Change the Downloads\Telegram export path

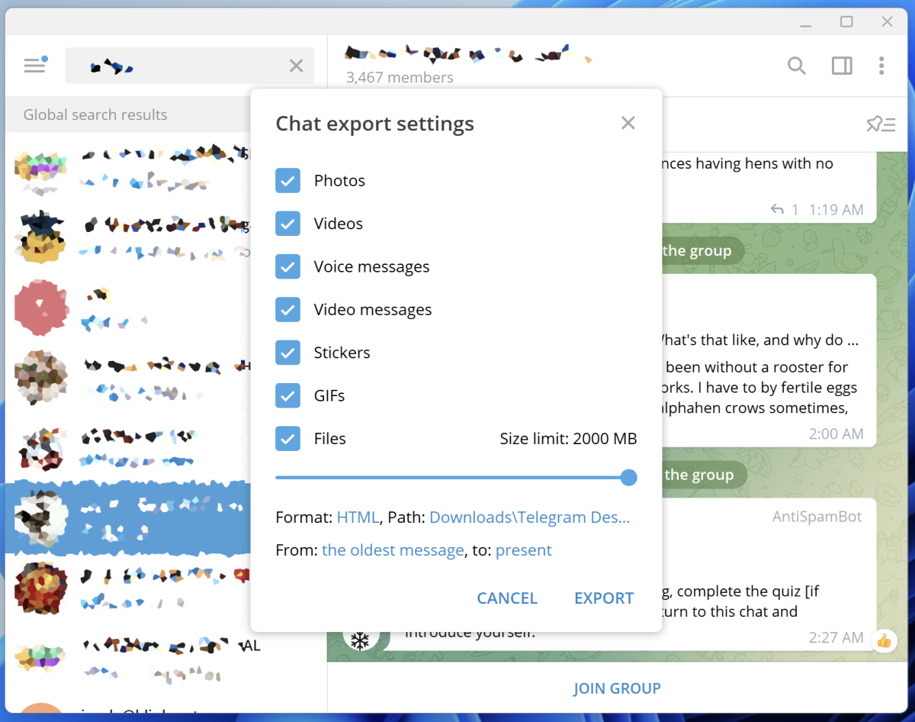coord(530,517)
